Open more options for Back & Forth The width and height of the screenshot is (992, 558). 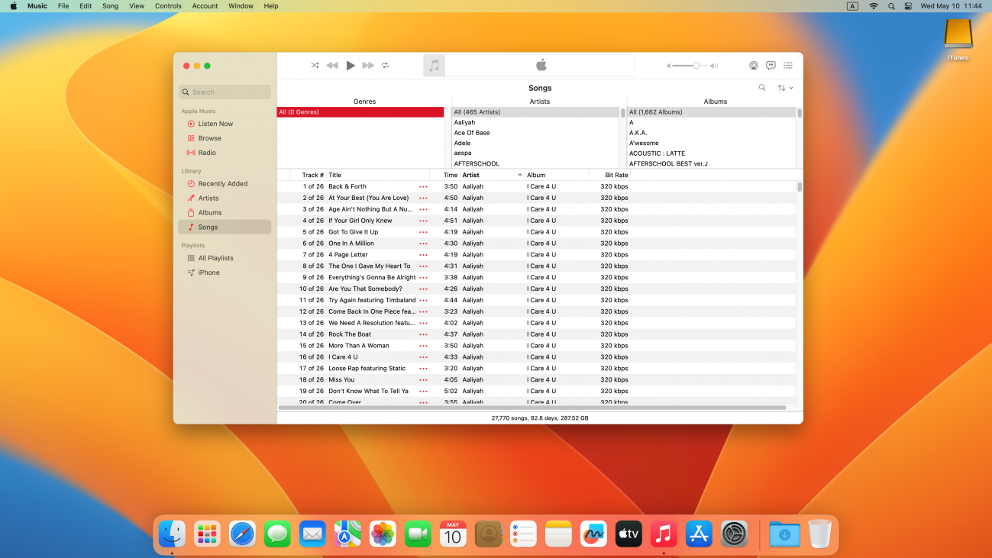pos(423,186)
